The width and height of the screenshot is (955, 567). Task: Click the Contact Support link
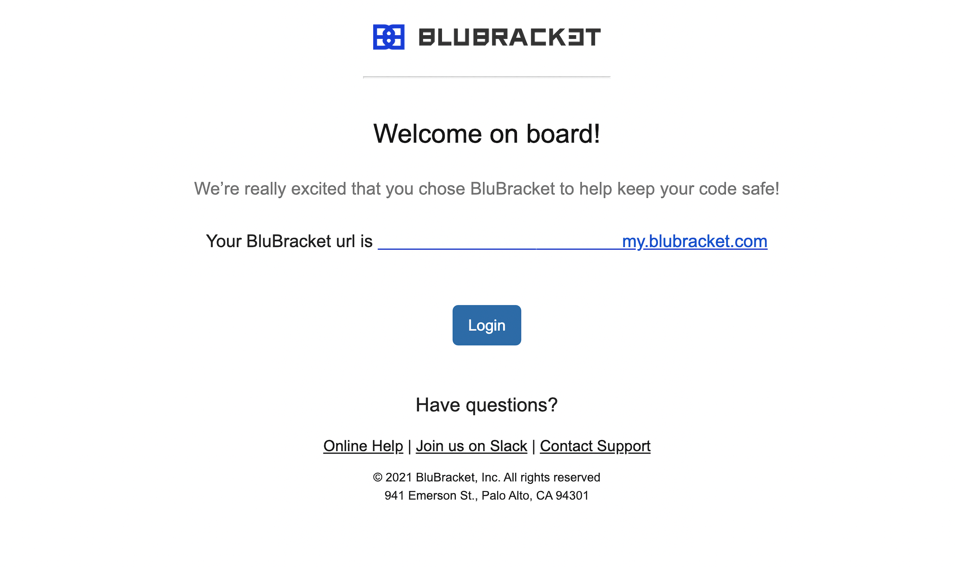coord(595,445)
